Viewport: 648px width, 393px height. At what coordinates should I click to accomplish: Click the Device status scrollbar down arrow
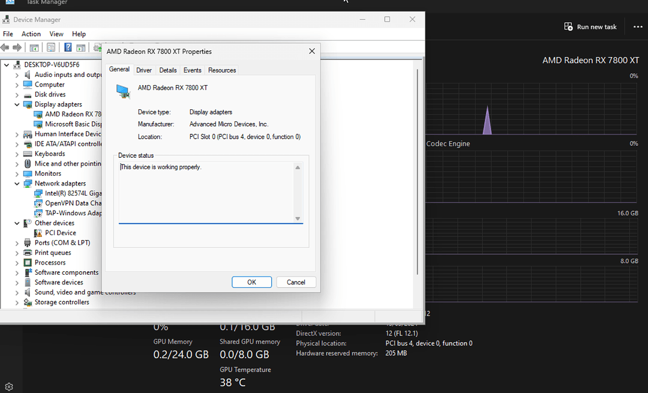tap(298, 218)
